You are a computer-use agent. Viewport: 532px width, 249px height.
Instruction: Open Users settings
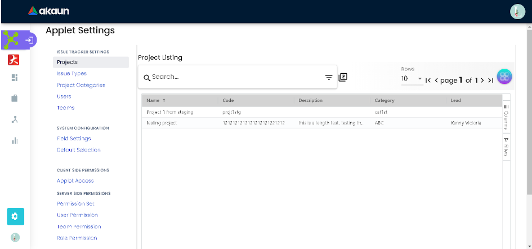pyautogui.click(x=64, y=96)
